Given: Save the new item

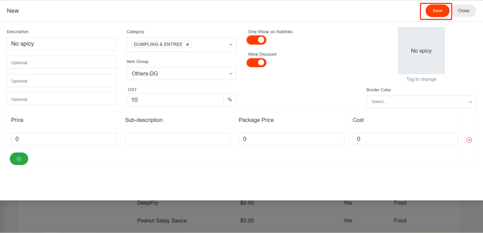Looking at the screenshot, I should [437, 11].
